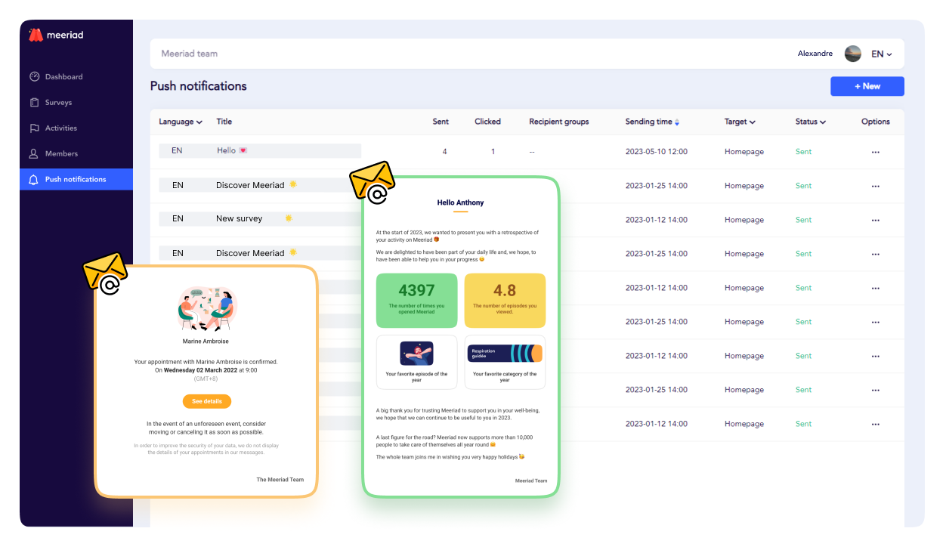The width and height of the screenshot is (946, 550).
Task: Click the EN language cell in the New survey row
Action: 178,219
